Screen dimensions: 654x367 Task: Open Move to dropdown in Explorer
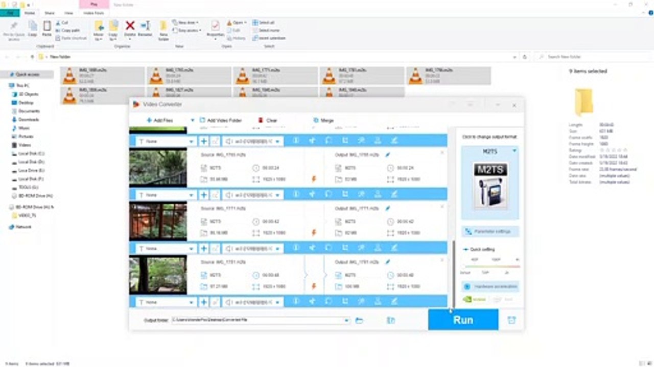[x=99, y=30]
